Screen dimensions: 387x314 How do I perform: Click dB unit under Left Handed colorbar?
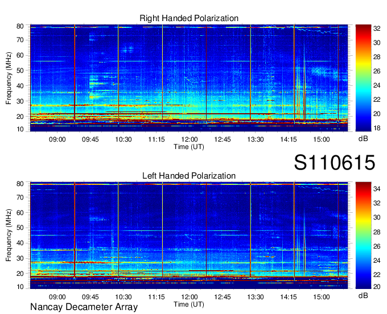pos(363,295)
